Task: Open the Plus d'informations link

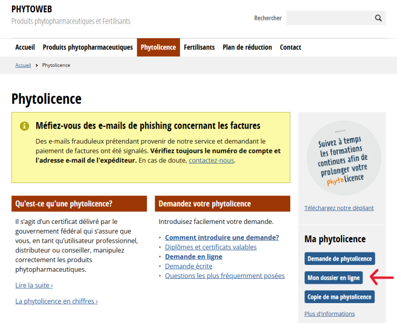Action: tap(330, 314)
